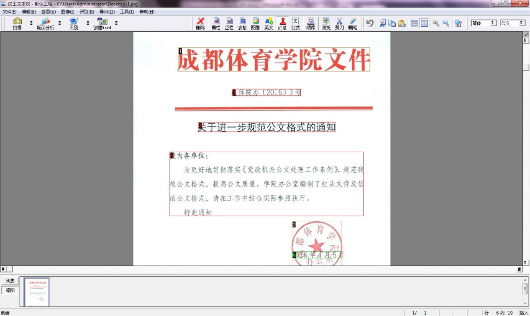This screenshot has height=316, width=530.
Task: Open the 导出(O) menu
Action: (x=107, y=12)
